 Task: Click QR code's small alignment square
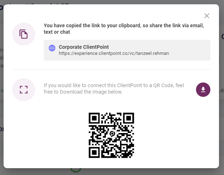click(124, 148)
